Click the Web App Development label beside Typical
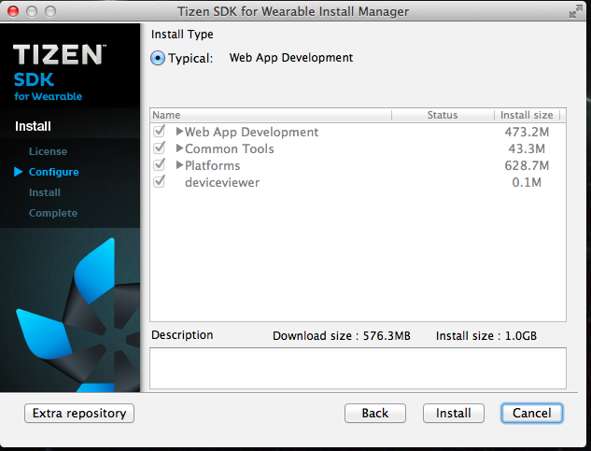 291,58
